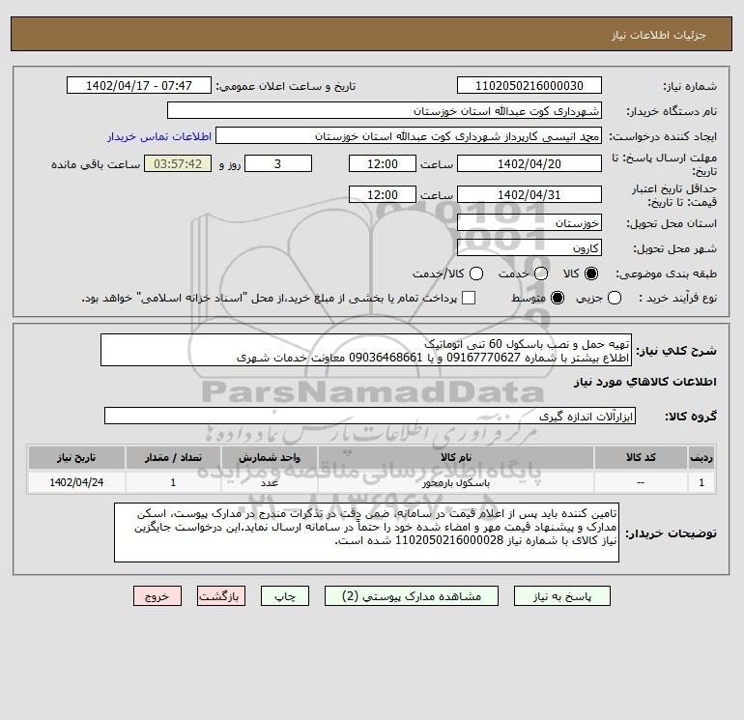The image size is (744, 720).
Task: Click the unit cell عدد
Action: (x=269, y=482)
